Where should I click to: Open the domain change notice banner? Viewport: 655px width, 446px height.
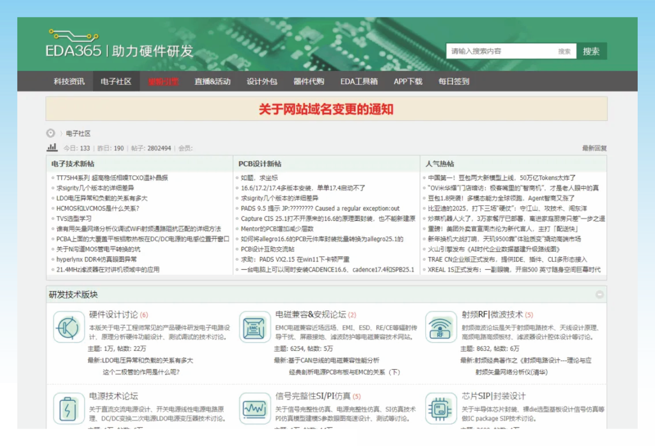(x=326, y=109)
